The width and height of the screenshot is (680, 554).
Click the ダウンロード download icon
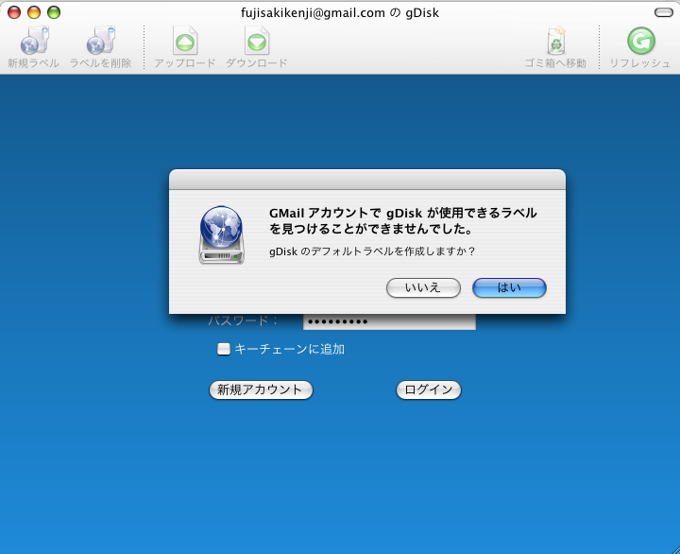tap(257, 41)
